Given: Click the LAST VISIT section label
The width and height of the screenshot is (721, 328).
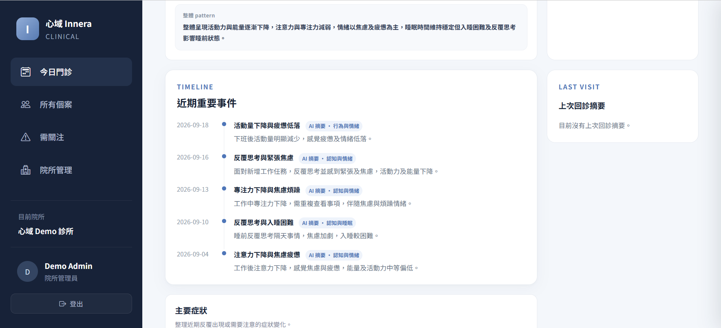Looking at the screenshot, I should tap(579, 87).
